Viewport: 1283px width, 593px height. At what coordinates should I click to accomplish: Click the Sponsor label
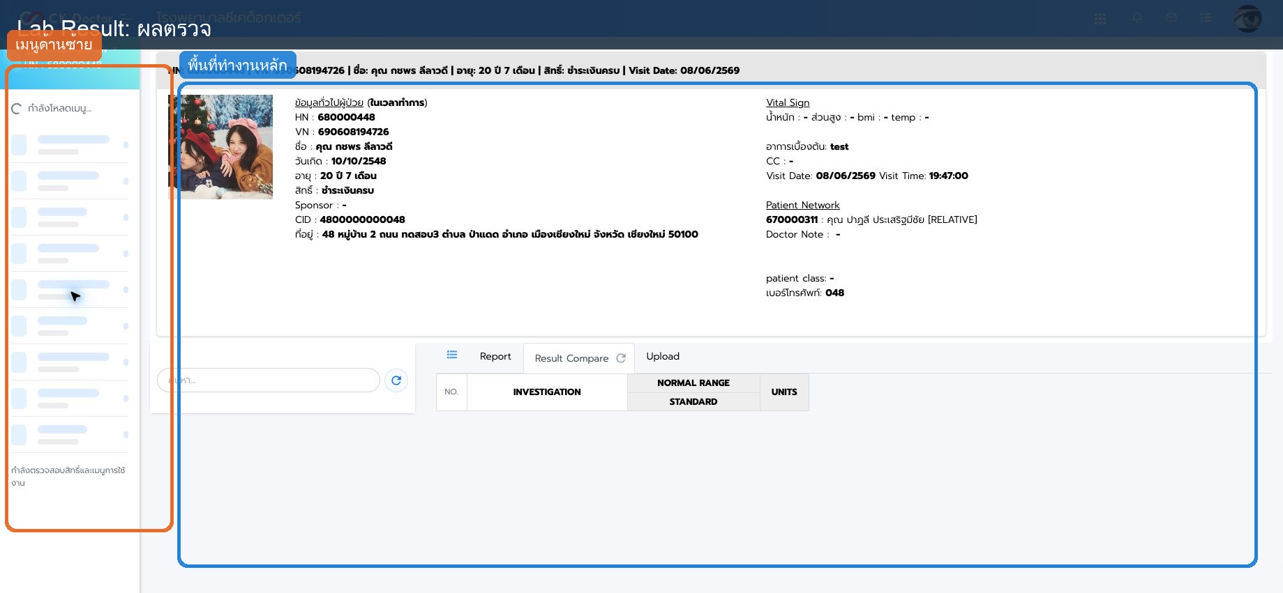(317, 205)
